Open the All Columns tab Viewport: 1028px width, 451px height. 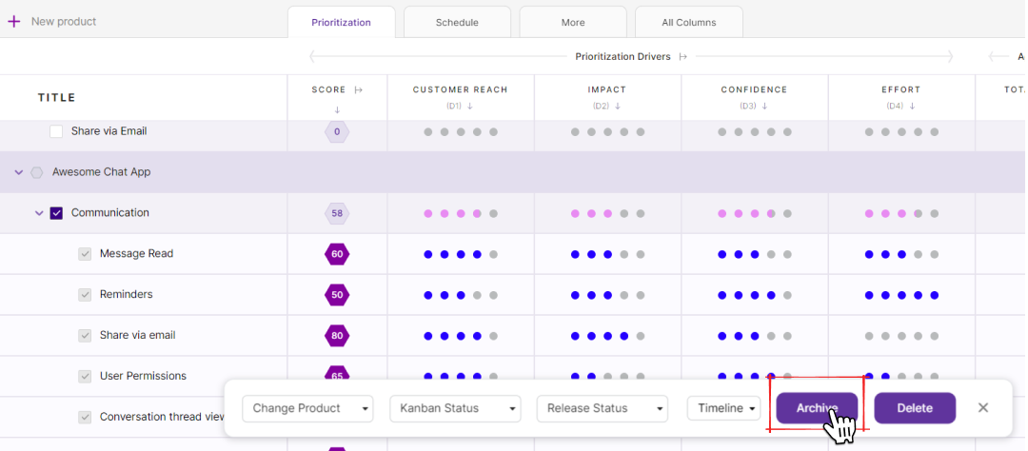tap(688, 22)
